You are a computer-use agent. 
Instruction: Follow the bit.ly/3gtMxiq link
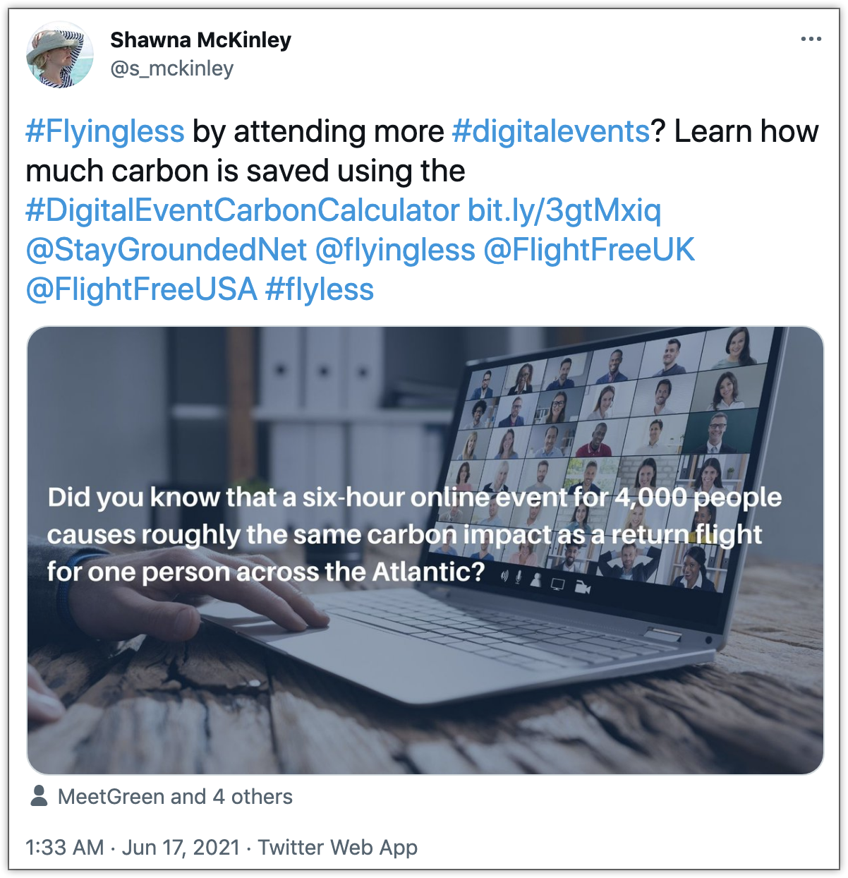(564, 210)
